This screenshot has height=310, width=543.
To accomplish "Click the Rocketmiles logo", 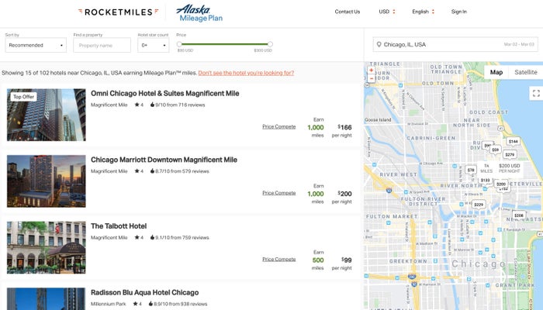I will (x=119, y=12).
